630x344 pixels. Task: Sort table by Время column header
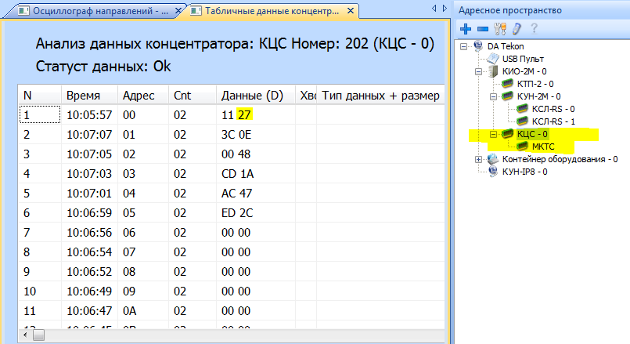click(83, 96)
